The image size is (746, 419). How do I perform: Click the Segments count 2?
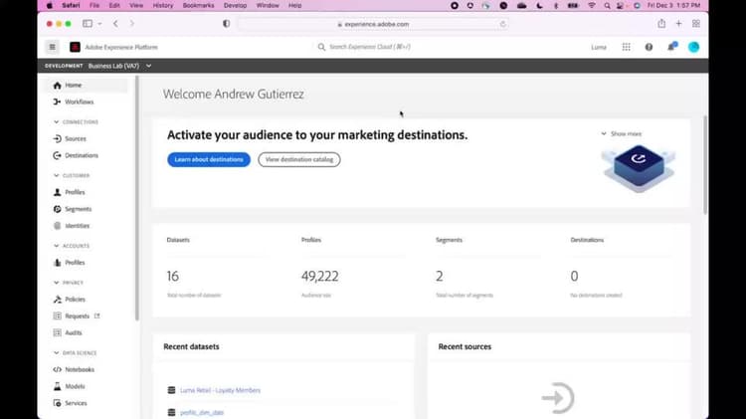point(439,276)
